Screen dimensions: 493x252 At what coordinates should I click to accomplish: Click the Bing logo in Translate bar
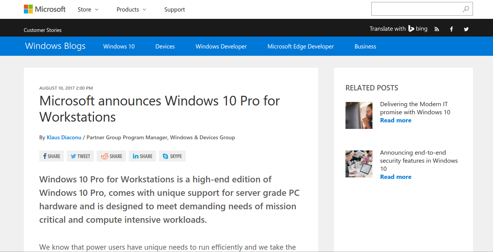click(418, 28)
